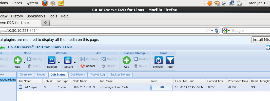The image size is (270, 101).
Task: Click the 9% restore progress bar
Action: (161, 87)
